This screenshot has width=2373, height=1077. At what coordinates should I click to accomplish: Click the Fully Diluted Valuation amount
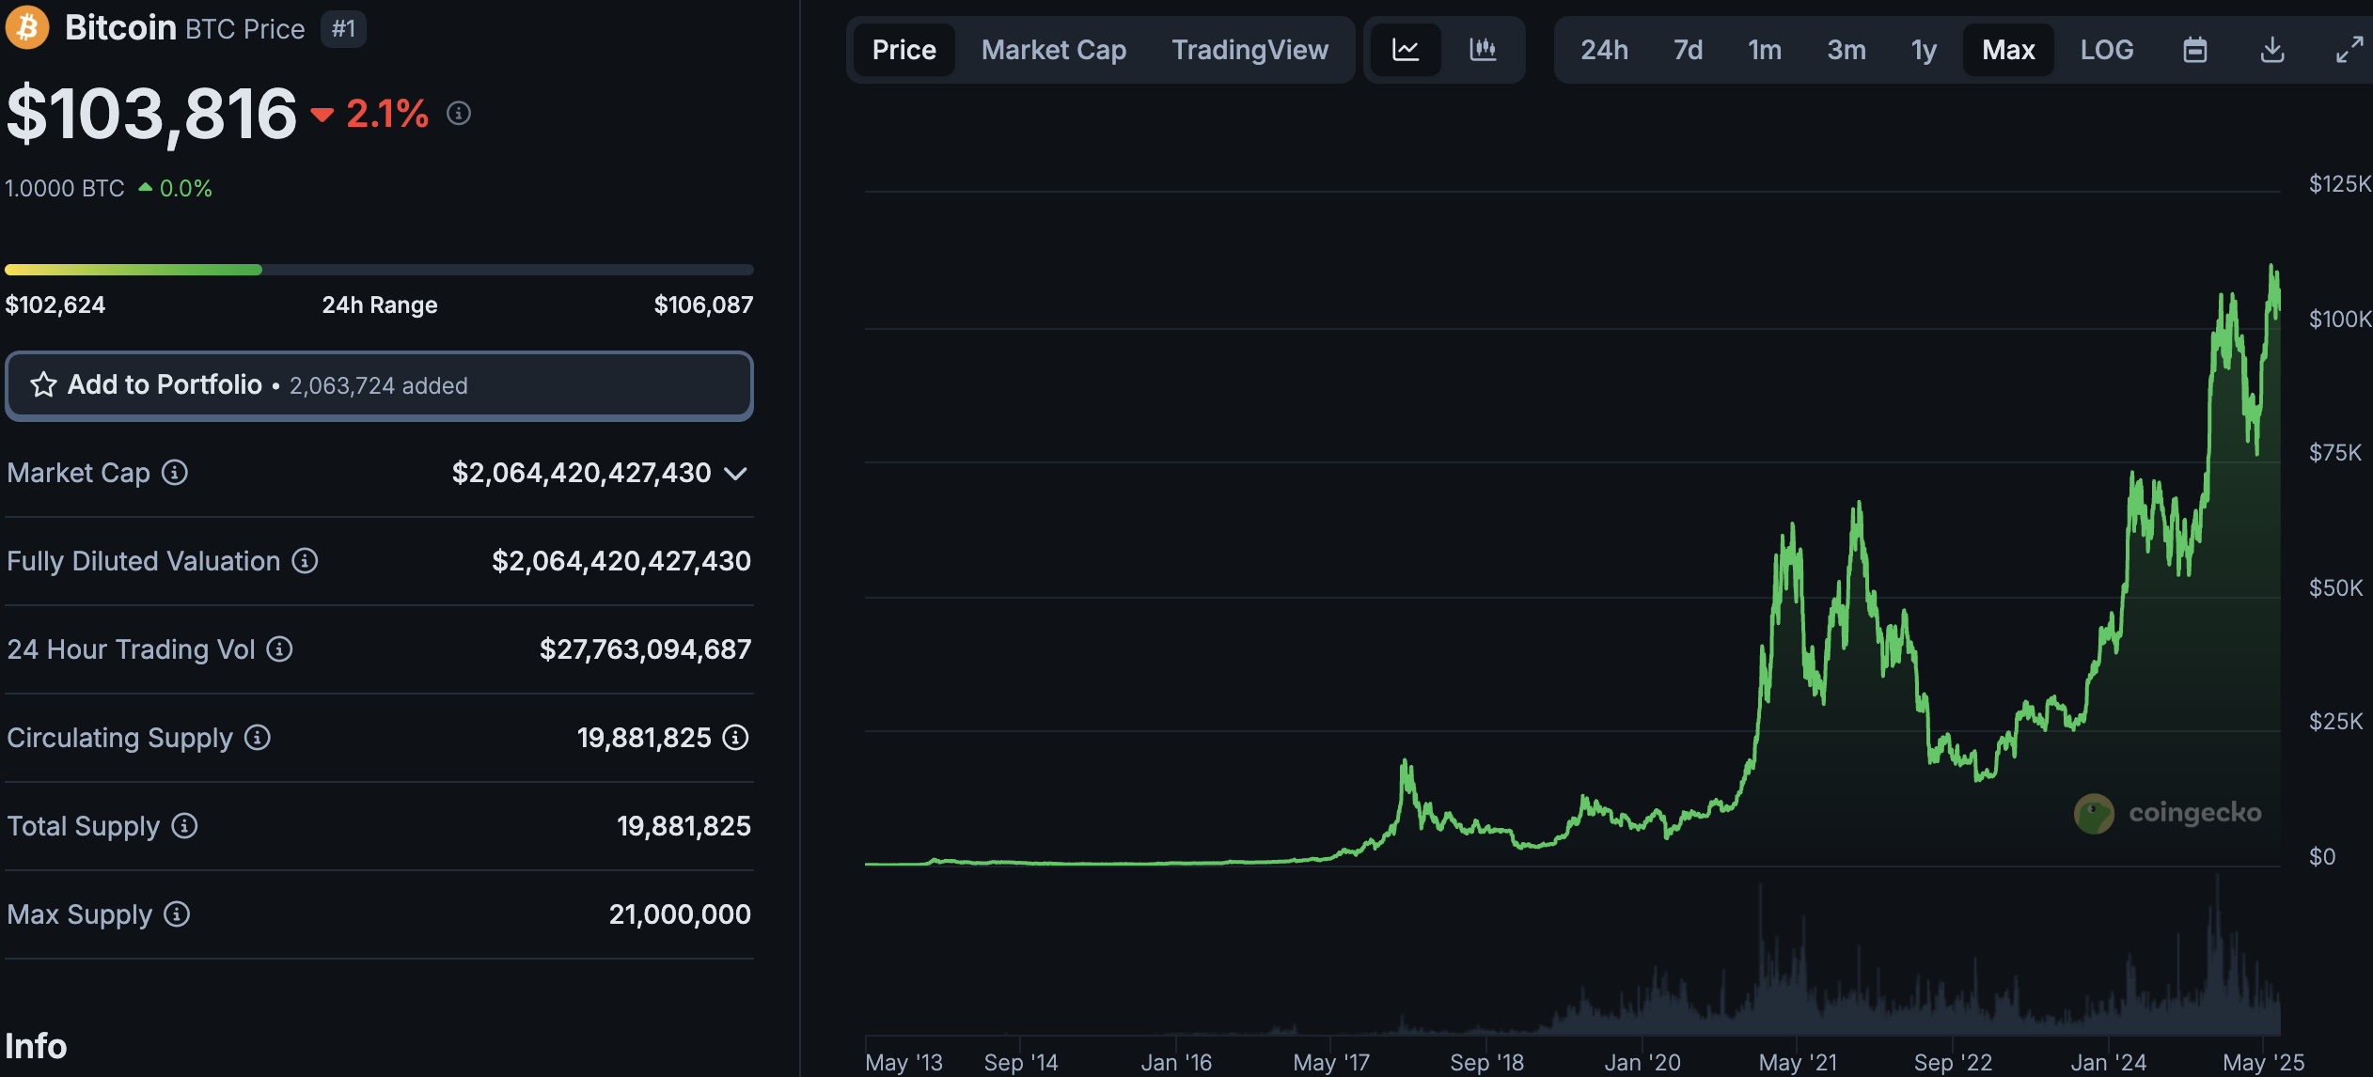621,561
